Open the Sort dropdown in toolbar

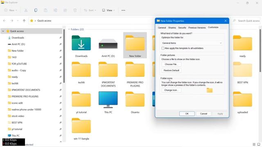click(90, 10)
